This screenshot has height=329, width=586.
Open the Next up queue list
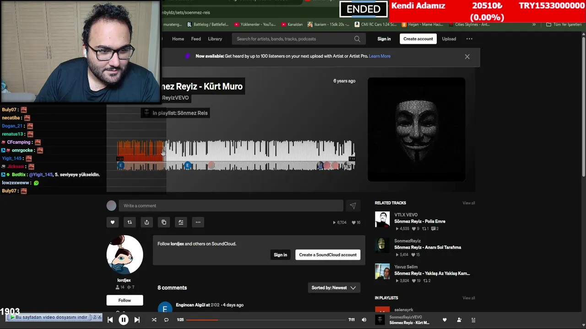tap(473, 320)
